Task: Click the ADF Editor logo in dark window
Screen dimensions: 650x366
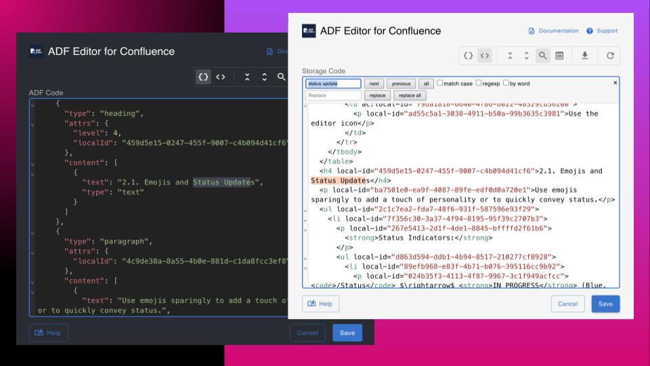Action: [x=36, y=52]
